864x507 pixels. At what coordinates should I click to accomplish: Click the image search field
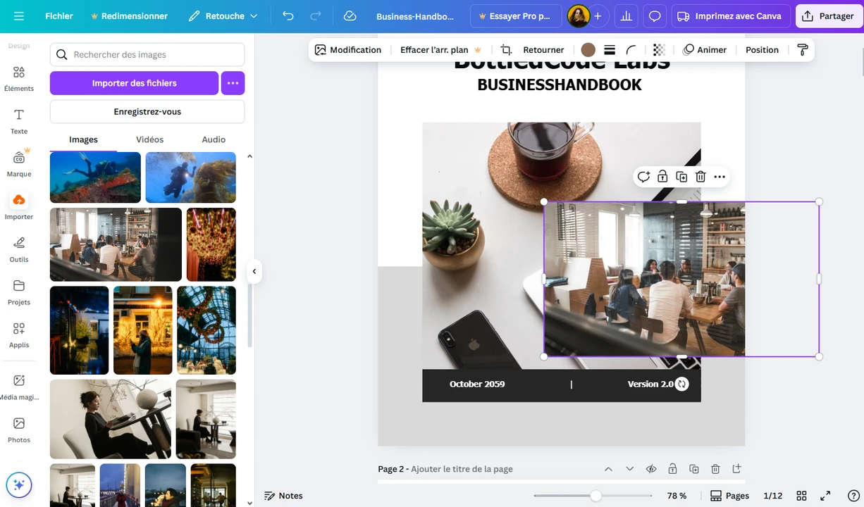coord(147,55)
